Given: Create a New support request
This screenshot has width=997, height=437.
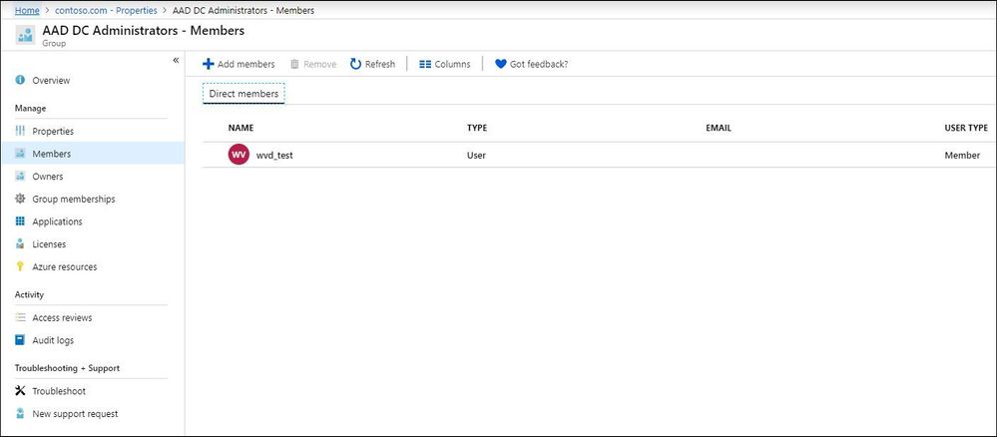Looking at the screenshot, I should [x=75, y=413].
